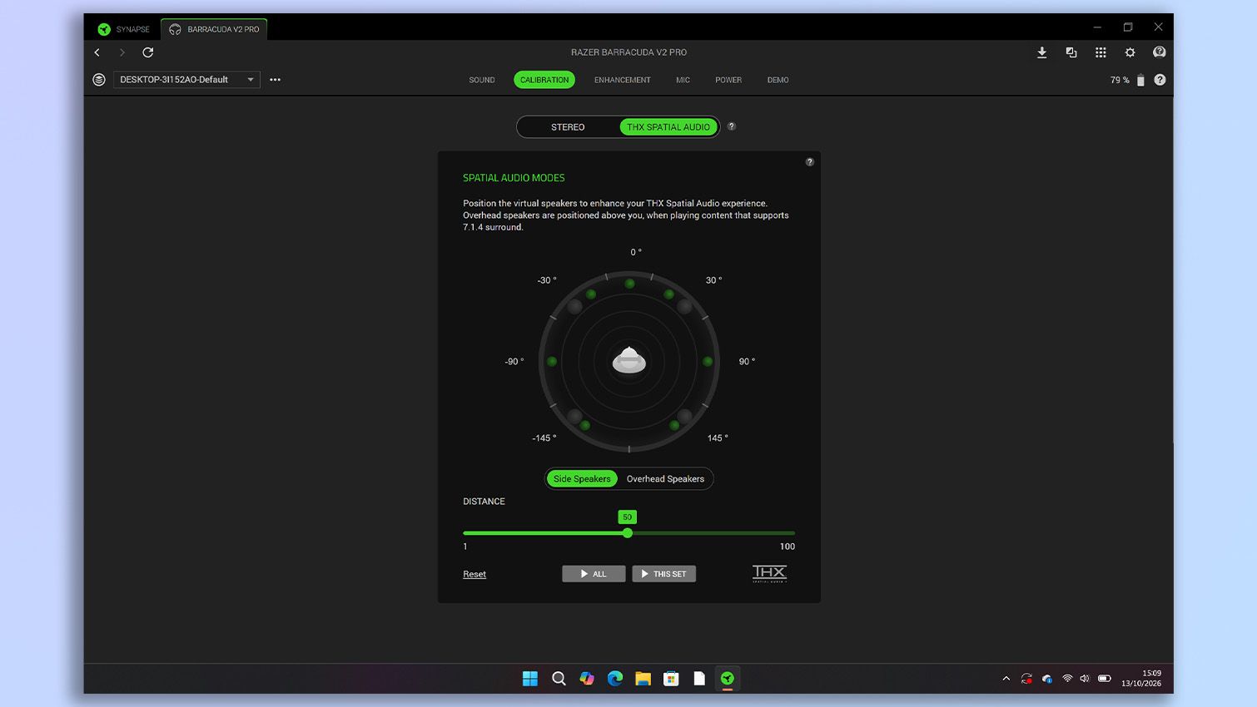Image resolution: width=1257 pixels, height=707 pixels.
Task: Switch to the Sound tab
Action: tap(482, 80)
